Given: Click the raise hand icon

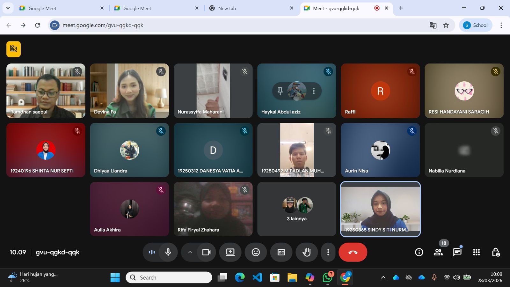Looking at the screenshot, I should coord(306,252).
